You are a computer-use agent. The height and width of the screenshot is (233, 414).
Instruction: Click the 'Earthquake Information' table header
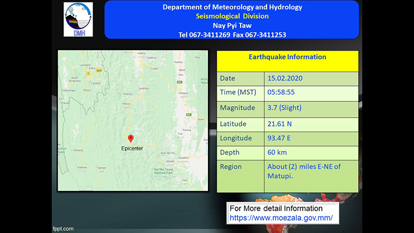[288, 61]
